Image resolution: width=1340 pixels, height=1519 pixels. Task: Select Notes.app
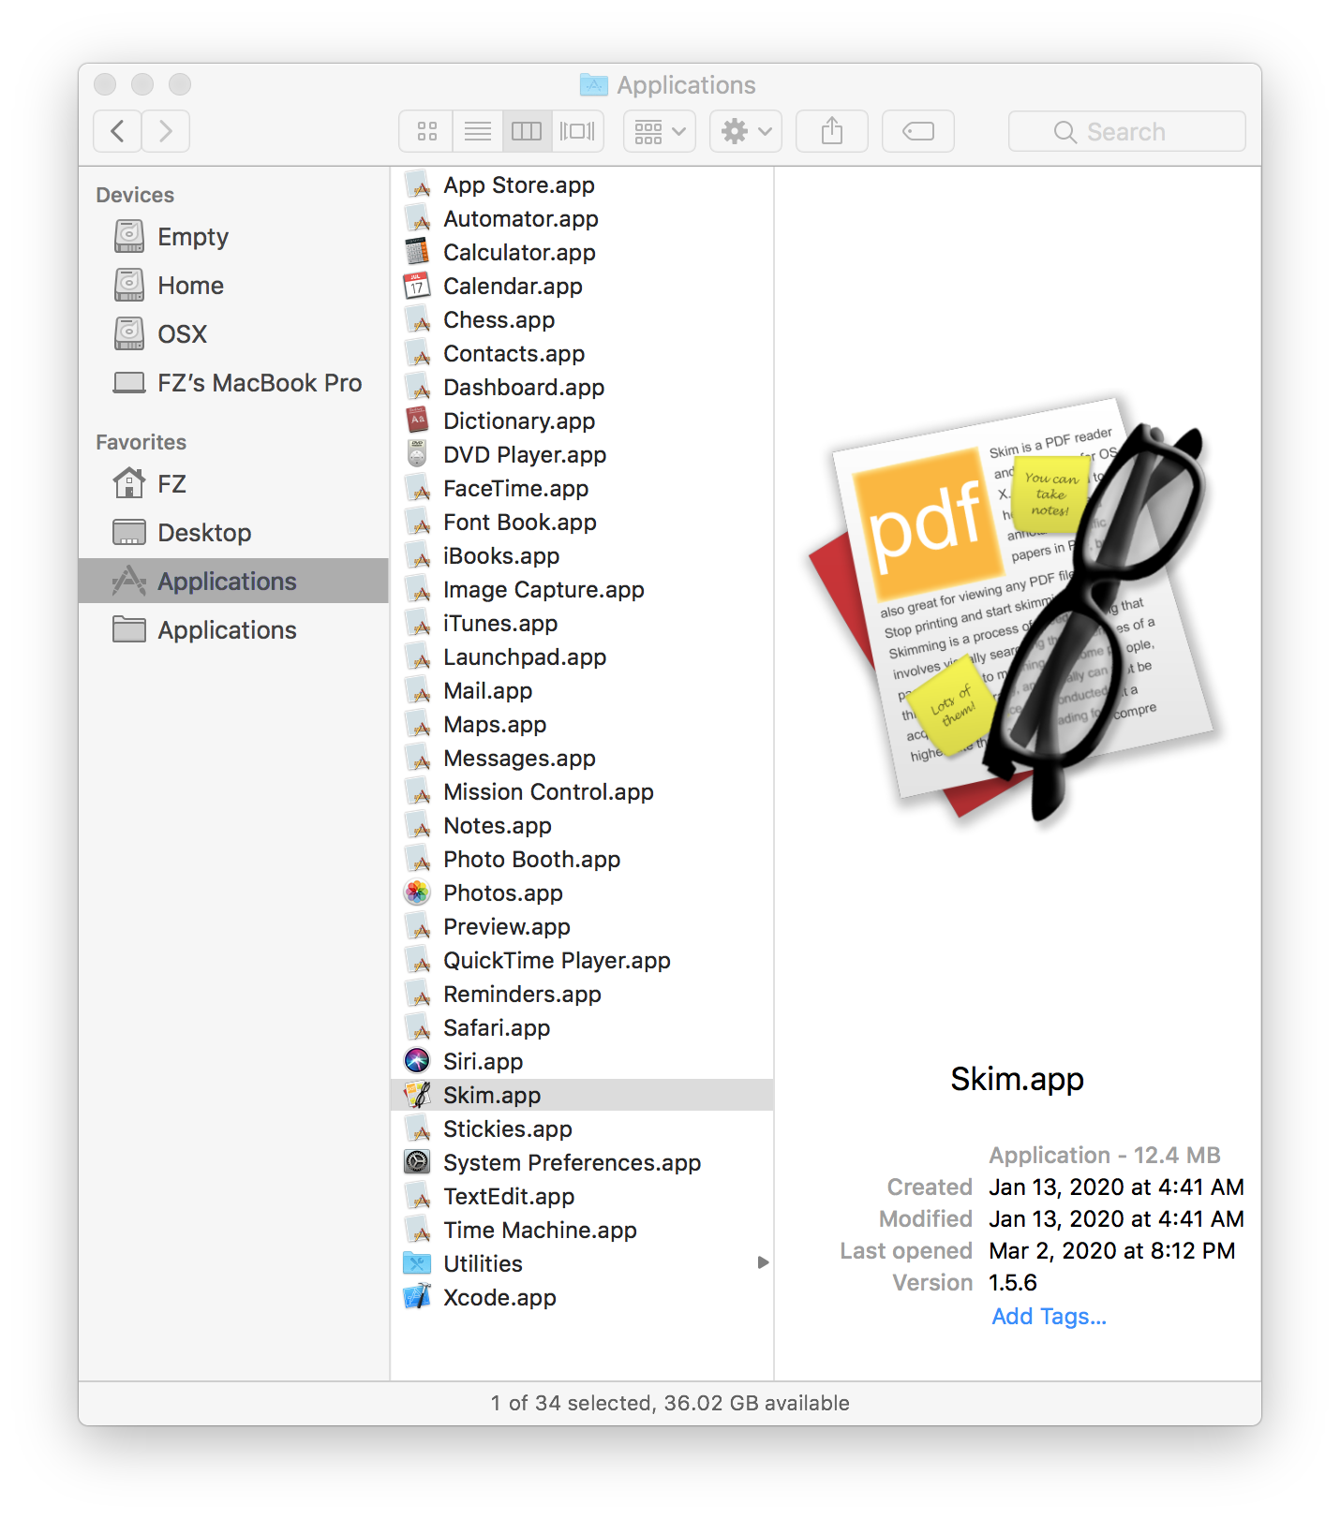[582, 825]
